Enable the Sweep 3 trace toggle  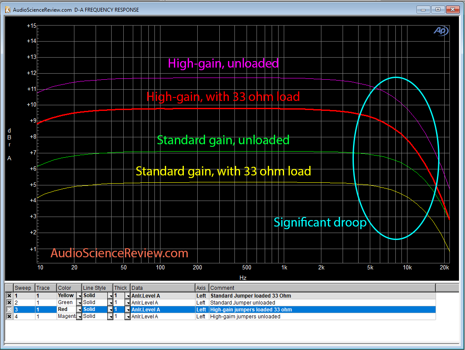coord(10,309)
